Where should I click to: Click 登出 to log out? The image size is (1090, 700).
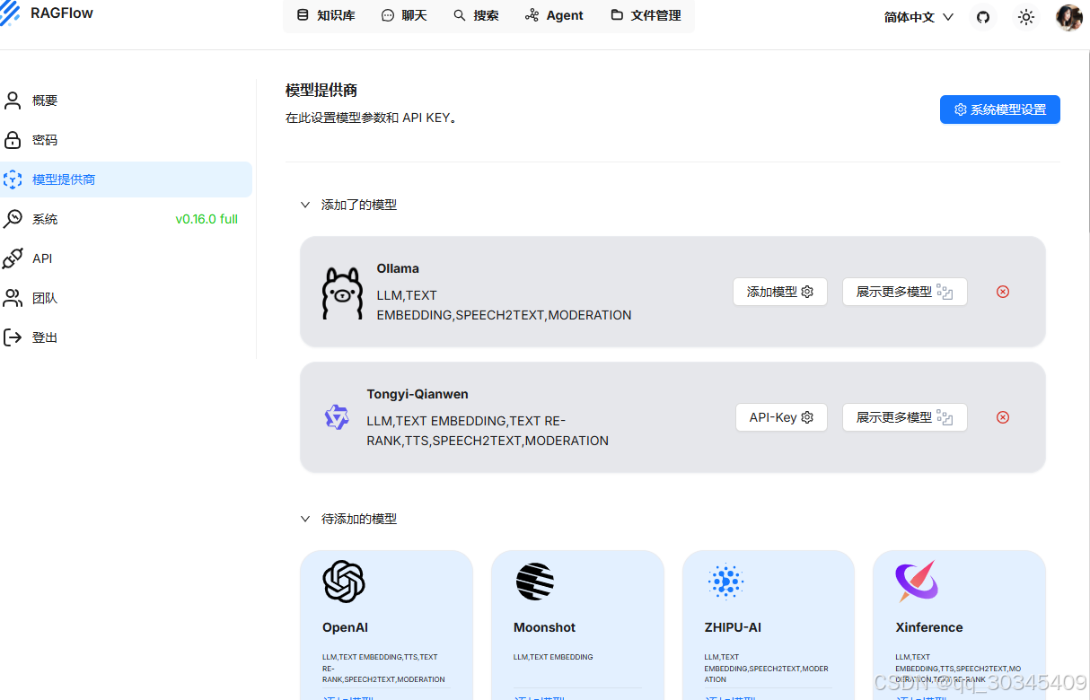(x=126, y=337)
